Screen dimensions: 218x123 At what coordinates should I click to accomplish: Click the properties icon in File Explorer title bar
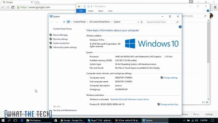[84, 6]
